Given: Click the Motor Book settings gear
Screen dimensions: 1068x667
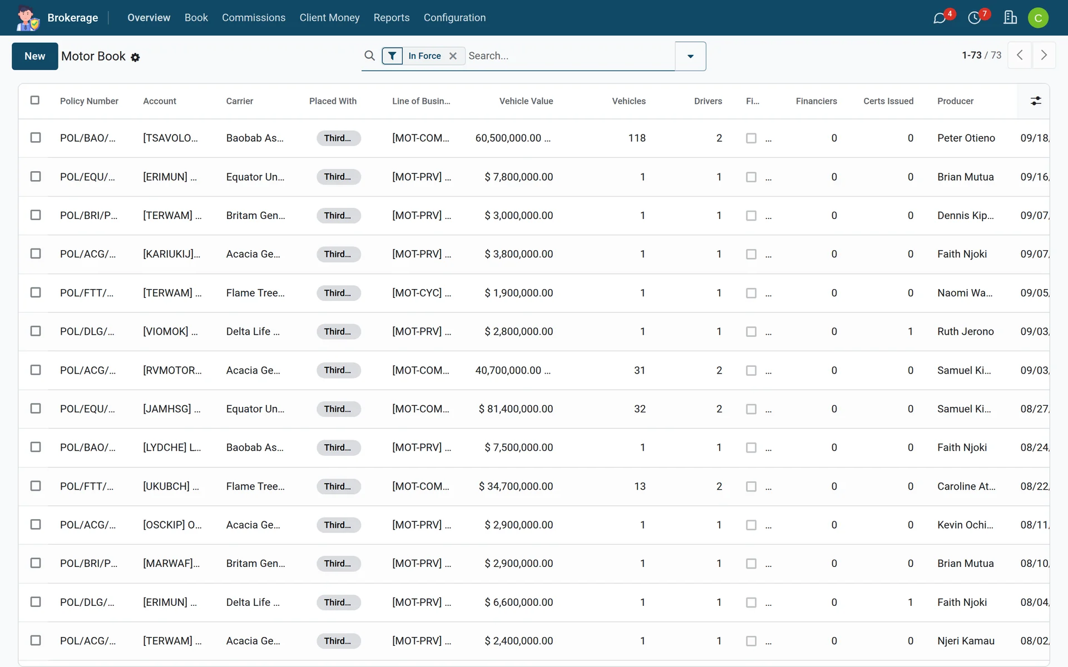Looking at the screenshot, I should click(135, 57).
